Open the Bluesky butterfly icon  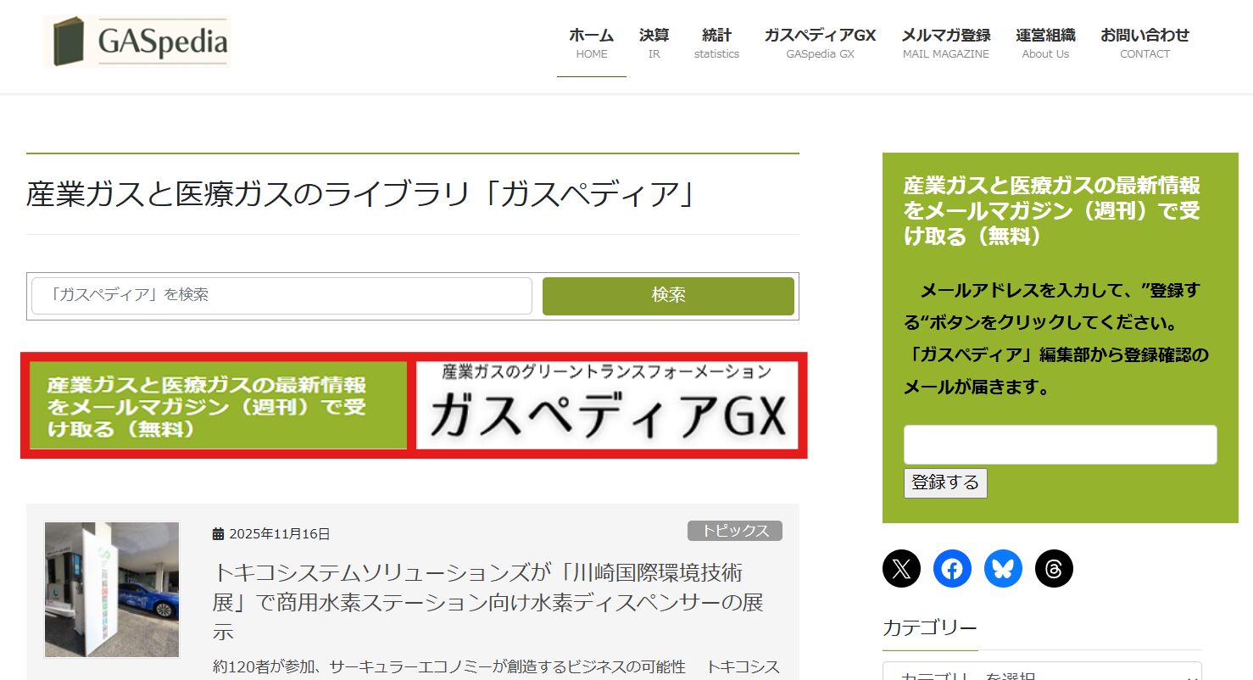pyautogui.click(x=1003, y=568)
